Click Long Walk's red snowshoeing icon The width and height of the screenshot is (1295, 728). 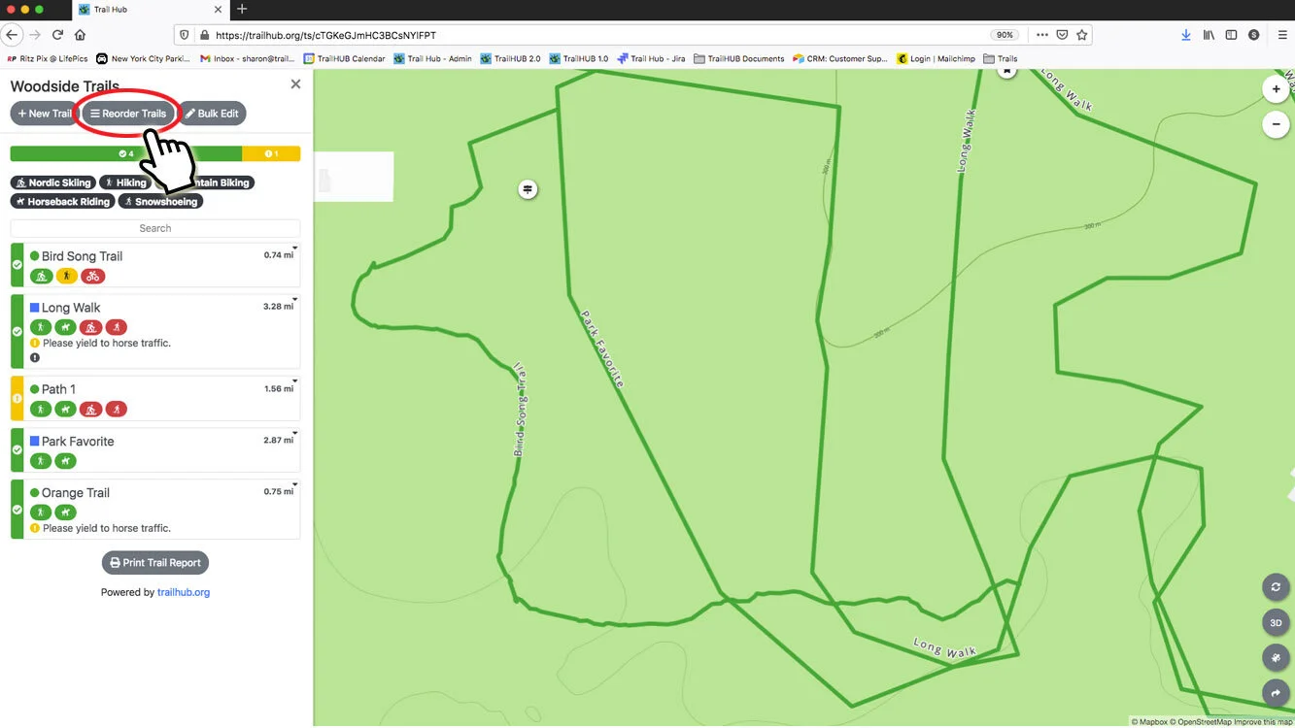[116, 327]
